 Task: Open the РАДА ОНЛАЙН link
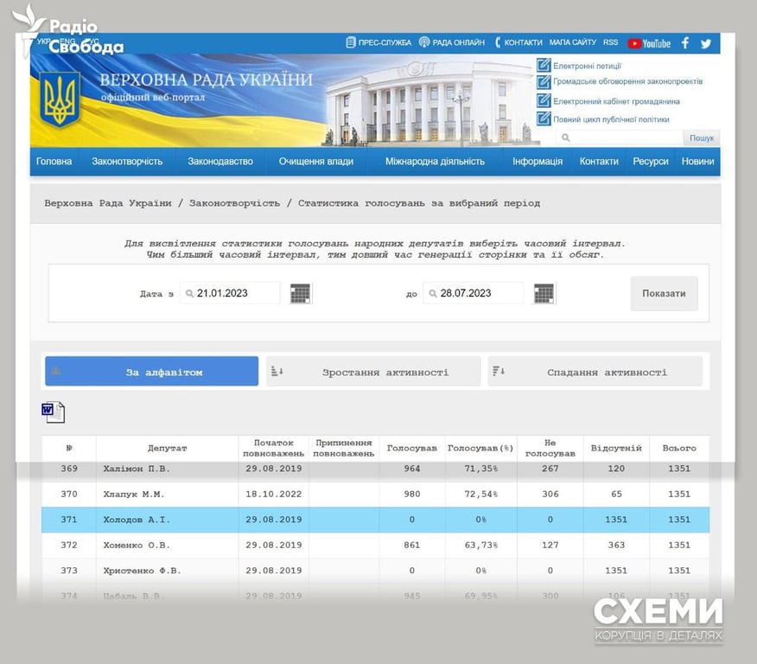pos(451,42)
